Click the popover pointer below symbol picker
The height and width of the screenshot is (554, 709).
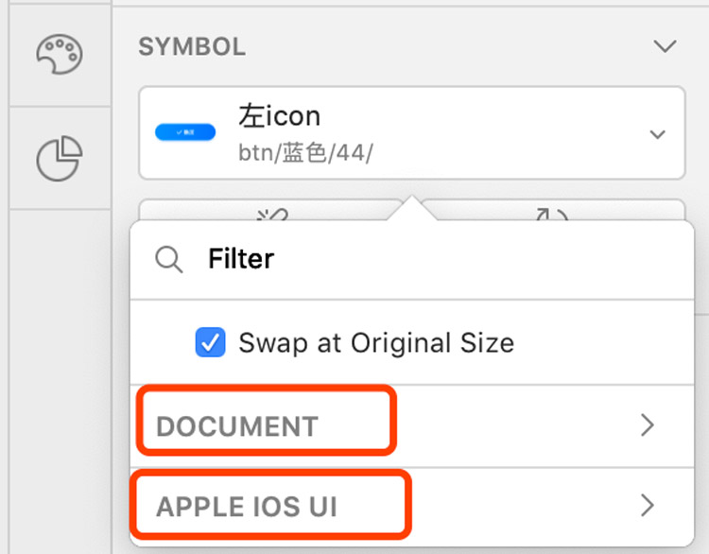pos(412,208)
